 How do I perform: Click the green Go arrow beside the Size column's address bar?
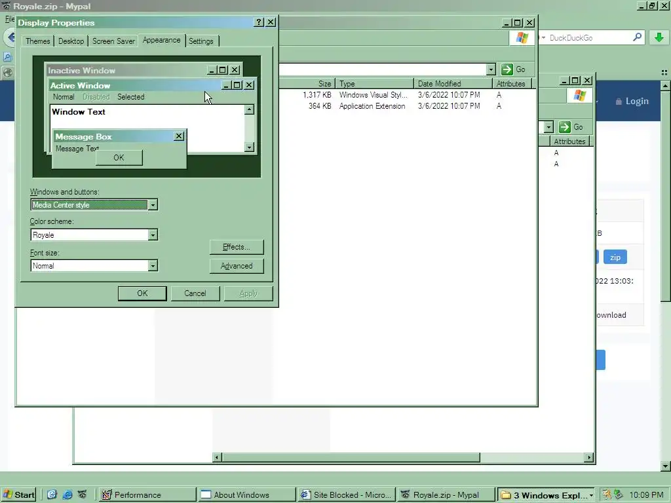(507, 69)
